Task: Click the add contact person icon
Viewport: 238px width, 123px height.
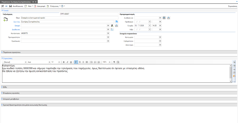Action: click(112, 26)
